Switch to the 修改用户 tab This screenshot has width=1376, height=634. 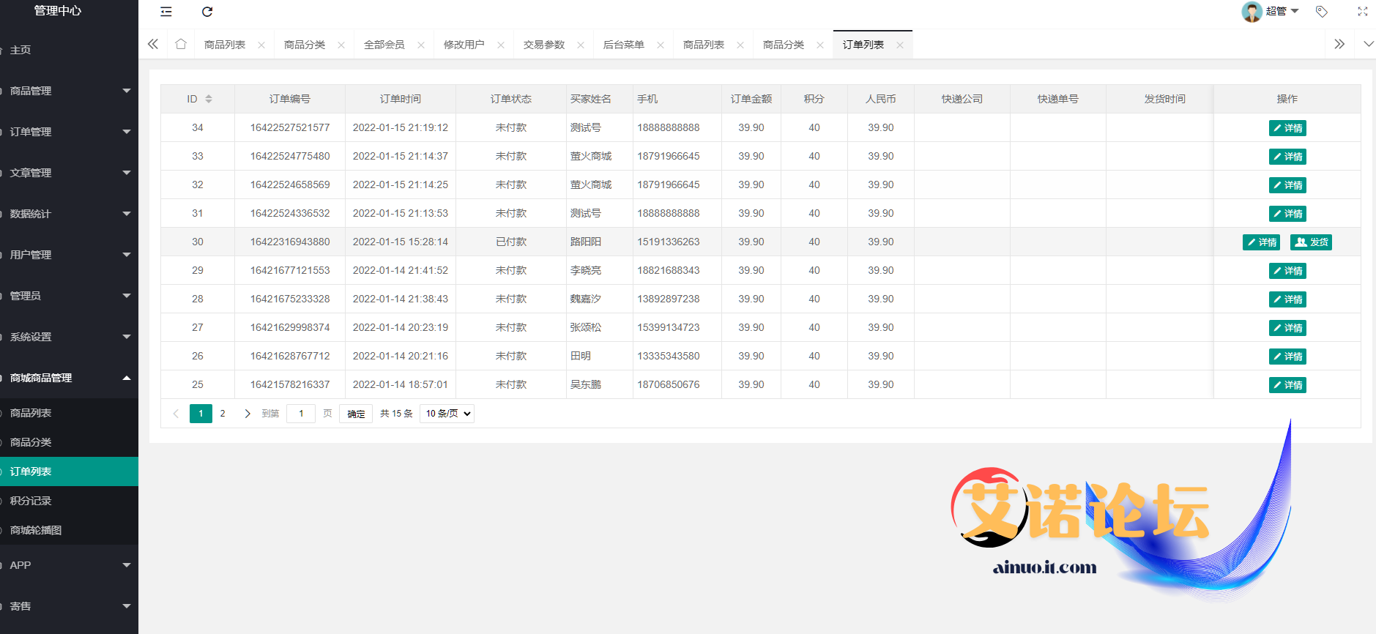(464, 45)
